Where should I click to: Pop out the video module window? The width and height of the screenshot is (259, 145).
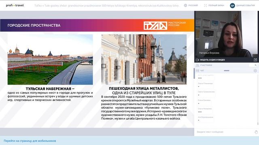coord(255,60)
